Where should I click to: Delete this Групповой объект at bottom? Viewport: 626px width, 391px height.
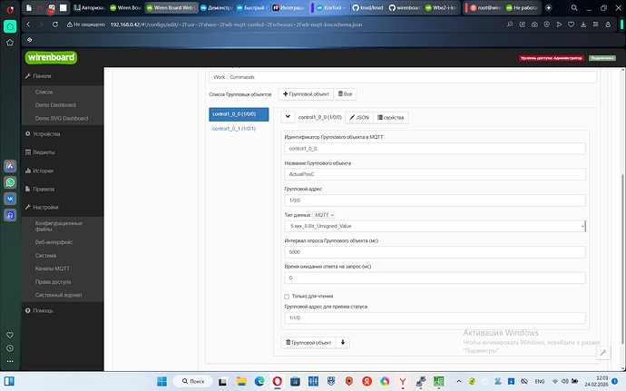coord(308,343)
